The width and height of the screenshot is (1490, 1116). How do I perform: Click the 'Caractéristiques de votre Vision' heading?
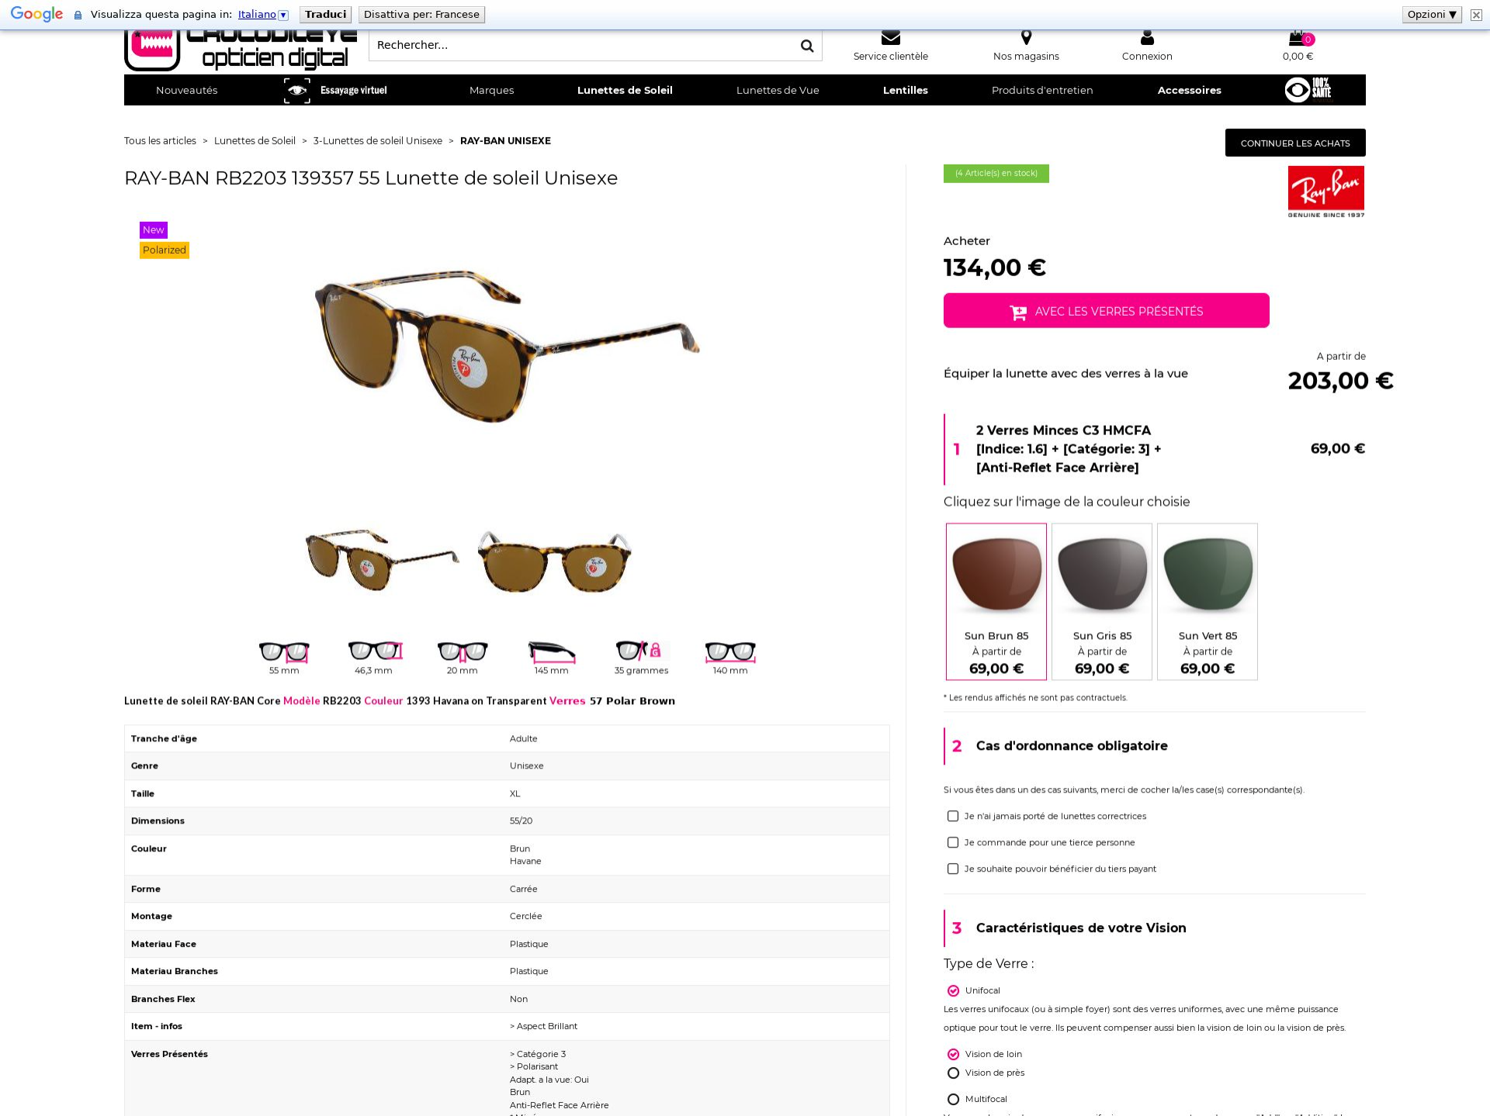coord(1081,928)
